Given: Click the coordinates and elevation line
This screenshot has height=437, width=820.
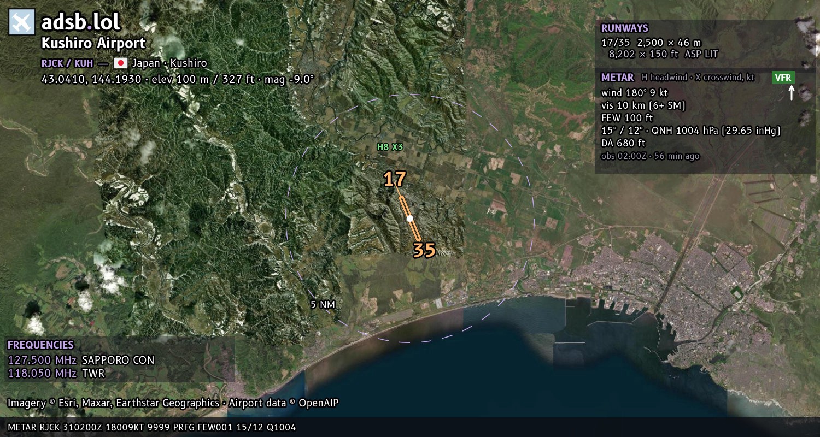Looking at the screenshot, I should (178, 79).
